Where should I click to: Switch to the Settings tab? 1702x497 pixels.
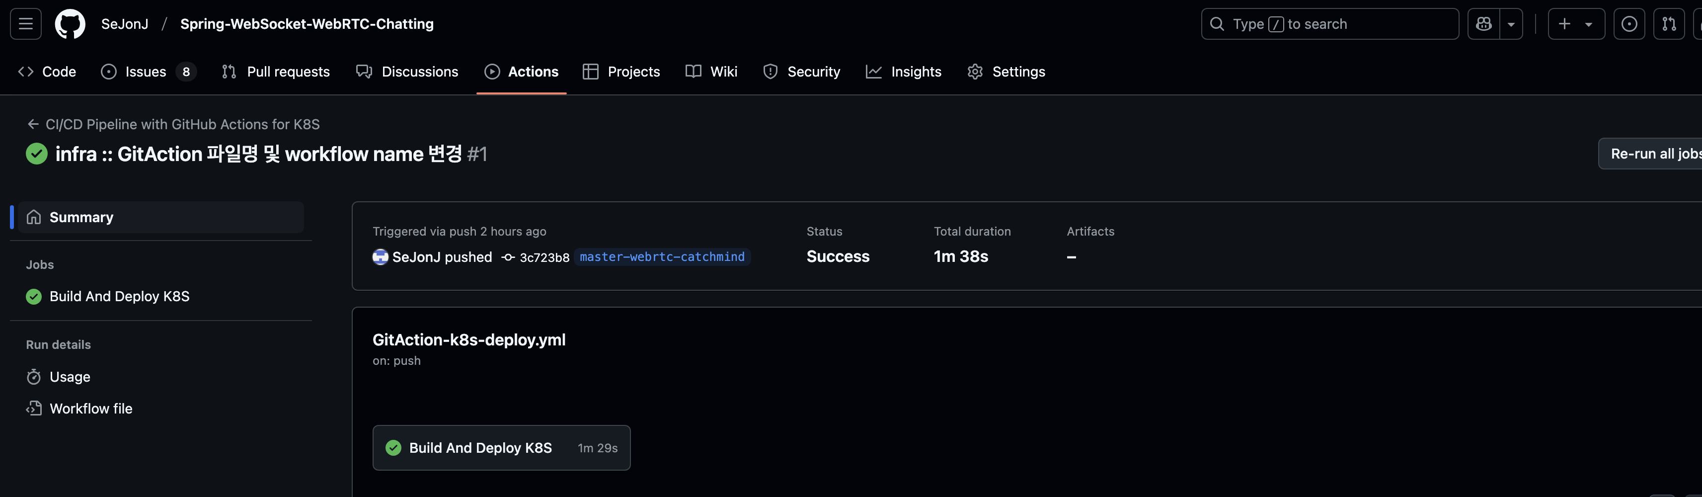1006,72
